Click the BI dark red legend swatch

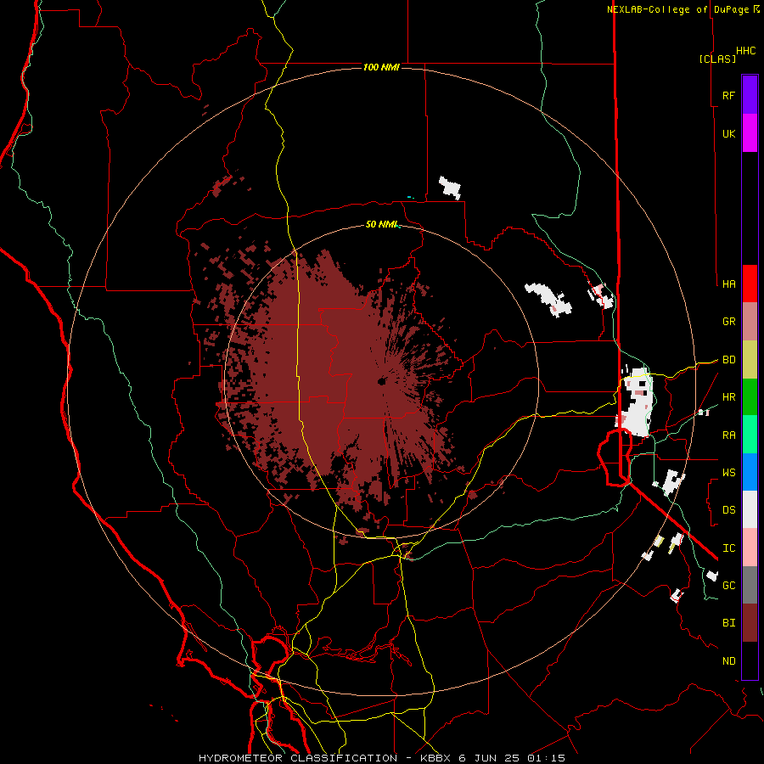click(750, 623)
